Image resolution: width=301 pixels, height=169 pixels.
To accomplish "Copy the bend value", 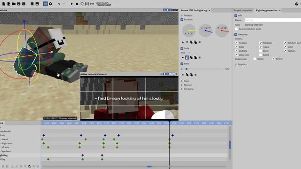I will click(x=187, y=75).
